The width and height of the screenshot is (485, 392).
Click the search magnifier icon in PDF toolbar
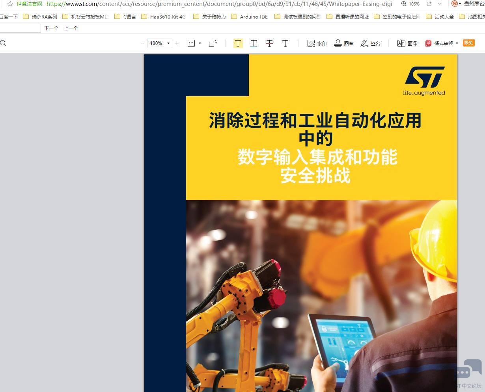pos(3,43)
